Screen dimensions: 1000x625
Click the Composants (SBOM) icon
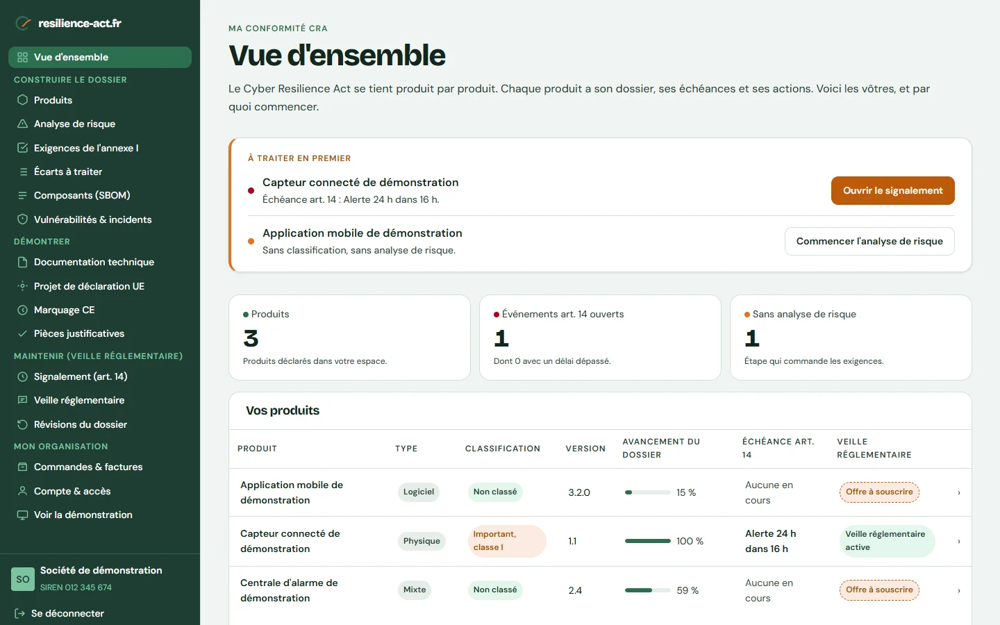22,195
